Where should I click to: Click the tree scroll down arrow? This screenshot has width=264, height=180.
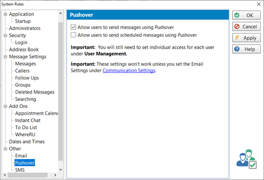coord(60,169)
